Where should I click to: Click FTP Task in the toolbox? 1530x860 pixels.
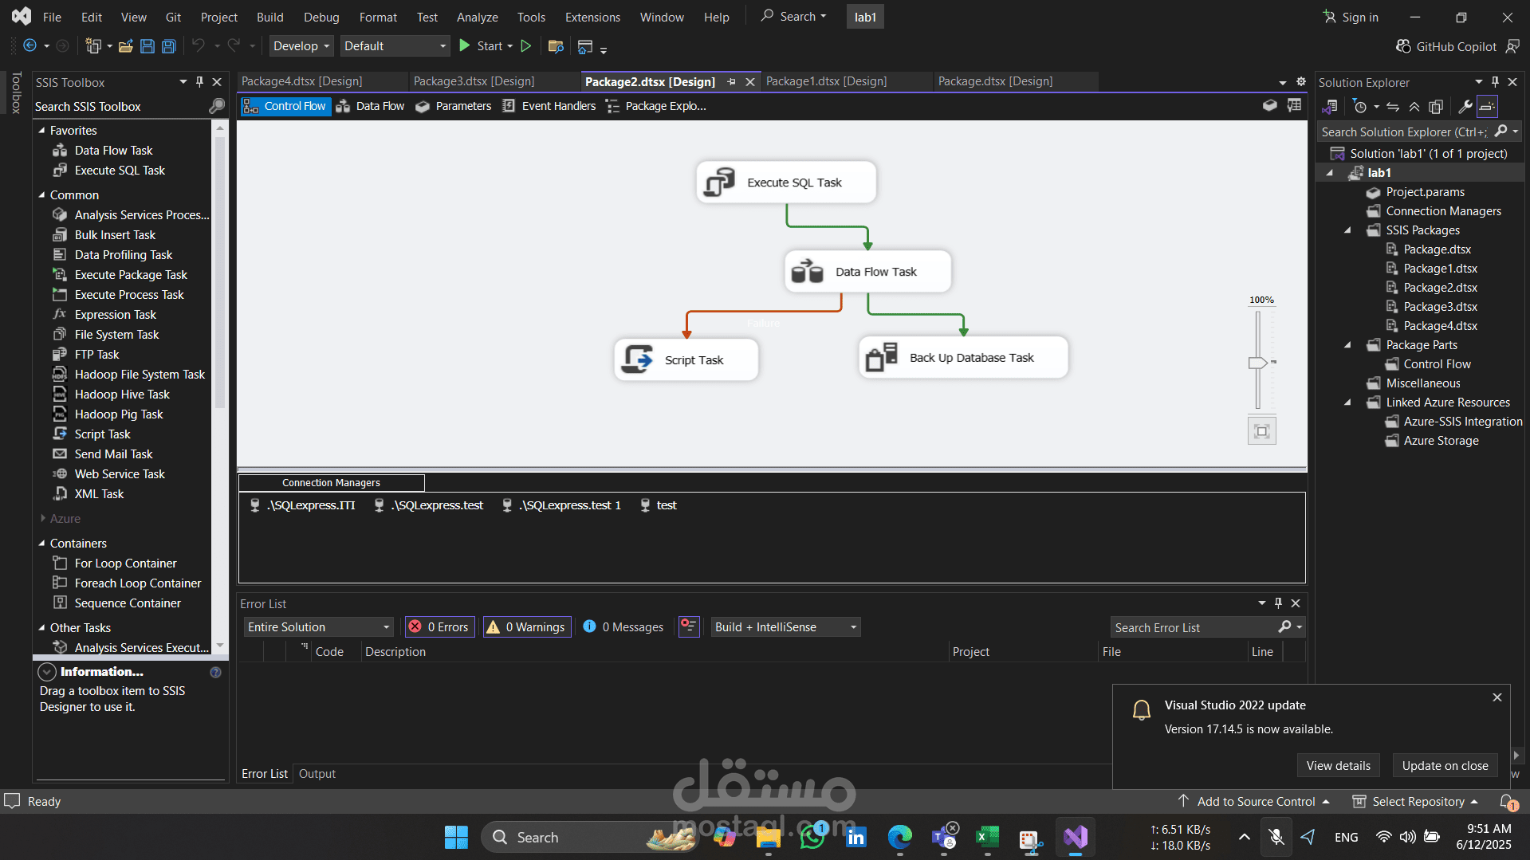pos(96,355)
